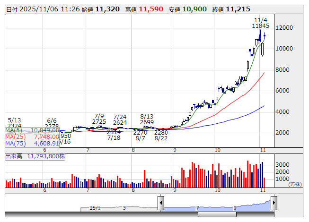Click the 1000 volume axis label

pos(283,179)
